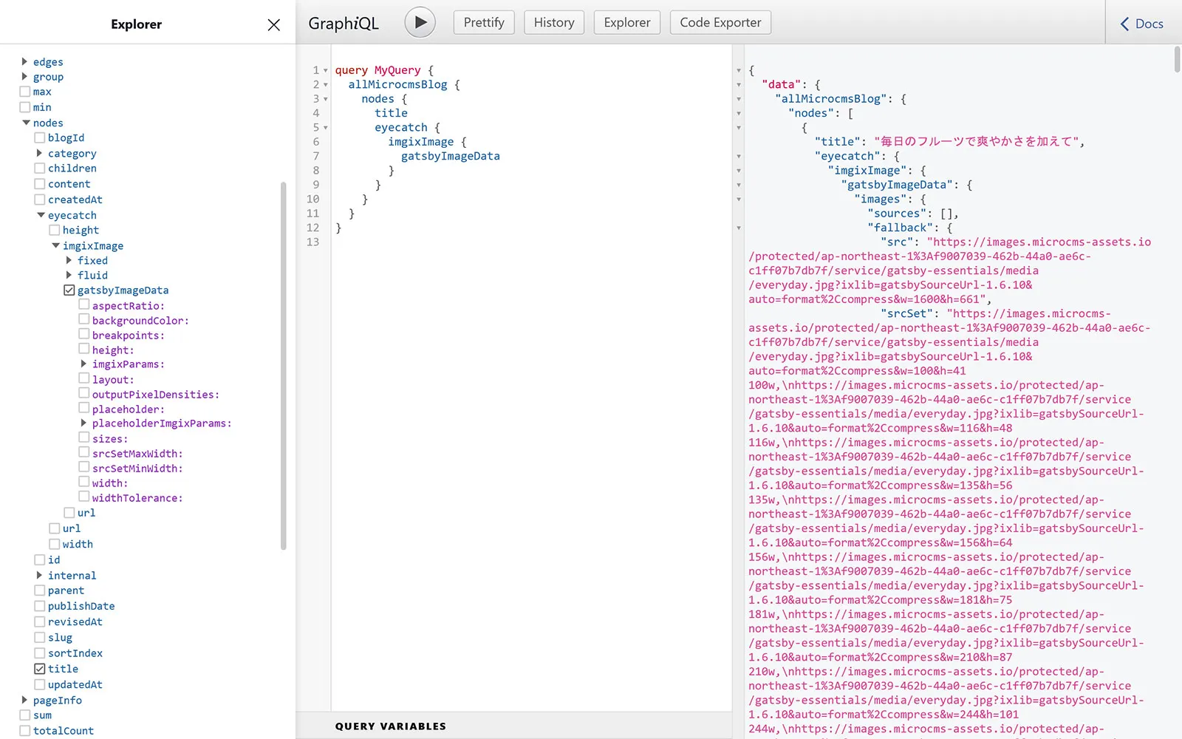Expand the imgixParams argument
This screenshot has width=1182, height=739.
[83, 364]
